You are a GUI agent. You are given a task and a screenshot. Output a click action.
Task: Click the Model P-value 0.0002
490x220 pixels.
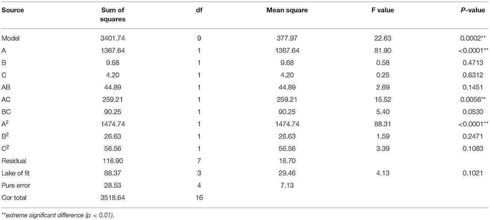click(471, 38)
